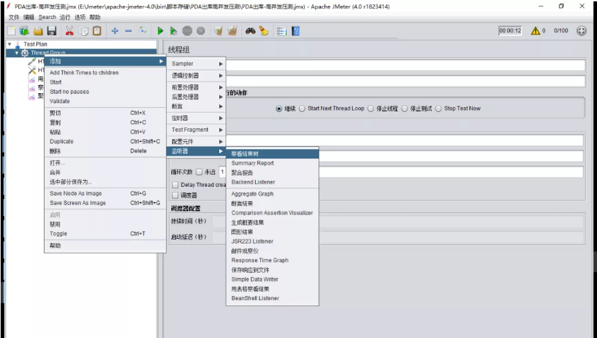Screen dimensions: 597x338
Task: Click the Shutdown toolbar icon
Action: pyautogui.click(x=200, y=31)
